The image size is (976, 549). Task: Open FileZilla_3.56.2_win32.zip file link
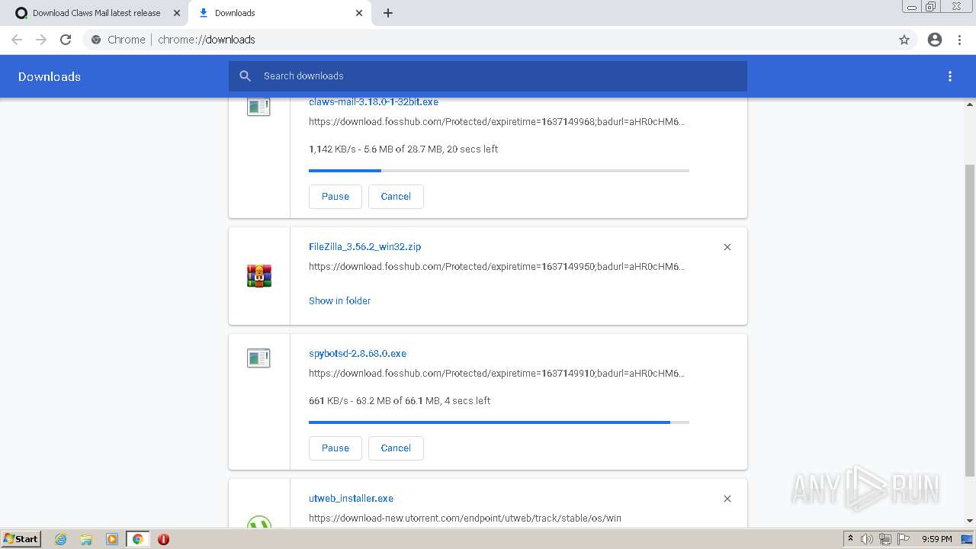point(364,247)
